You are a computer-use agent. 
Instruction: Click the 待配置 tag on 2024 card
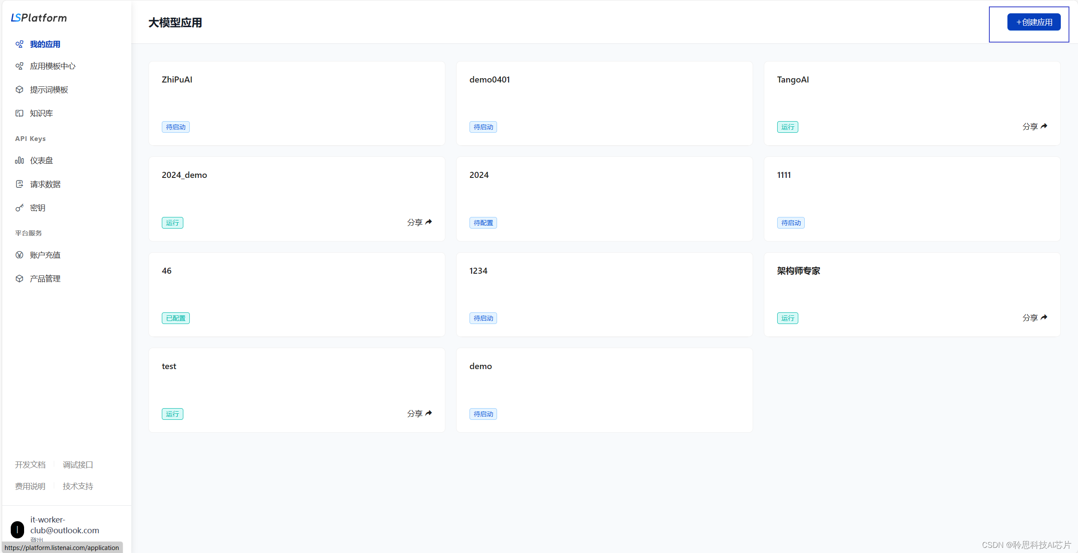point(483,223)
